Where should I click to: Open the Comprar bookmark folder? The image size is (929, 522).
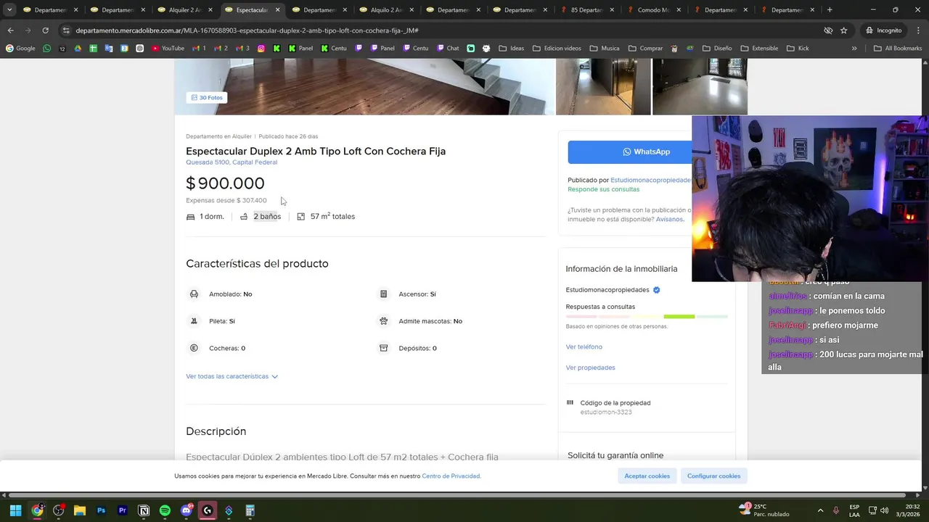click(x=644, y=49)
